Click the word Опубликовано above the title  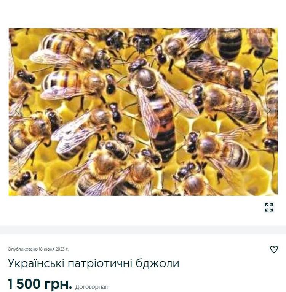(x=22, y=249)
